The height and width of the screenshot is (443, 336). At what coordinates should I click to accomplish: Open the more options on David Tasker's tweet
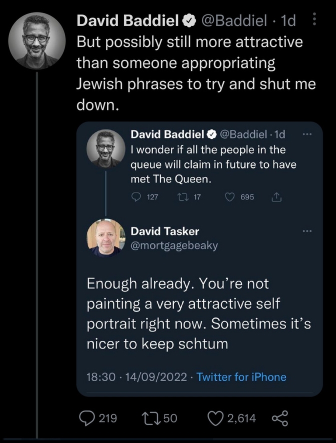tap(307, 231)
